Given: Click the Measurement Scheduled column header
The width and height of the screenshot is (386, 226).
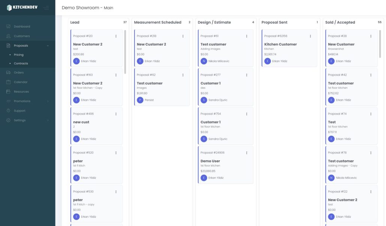Looking at the screenshot, I should click(x=157, y=22).
